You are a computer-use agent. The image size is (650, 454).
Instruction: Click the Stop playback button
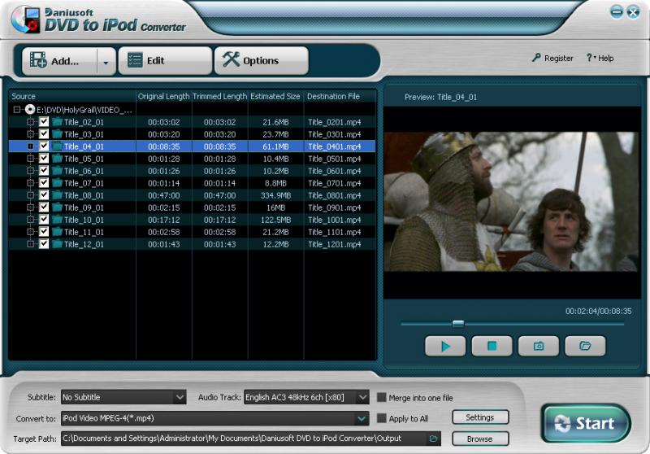[x=492, y=346]
